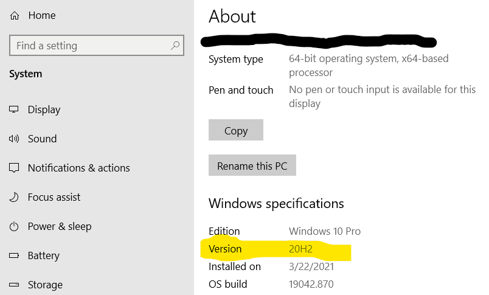Click the OS build label
Screen dimensions: 489x295
(x=227, y=284)
